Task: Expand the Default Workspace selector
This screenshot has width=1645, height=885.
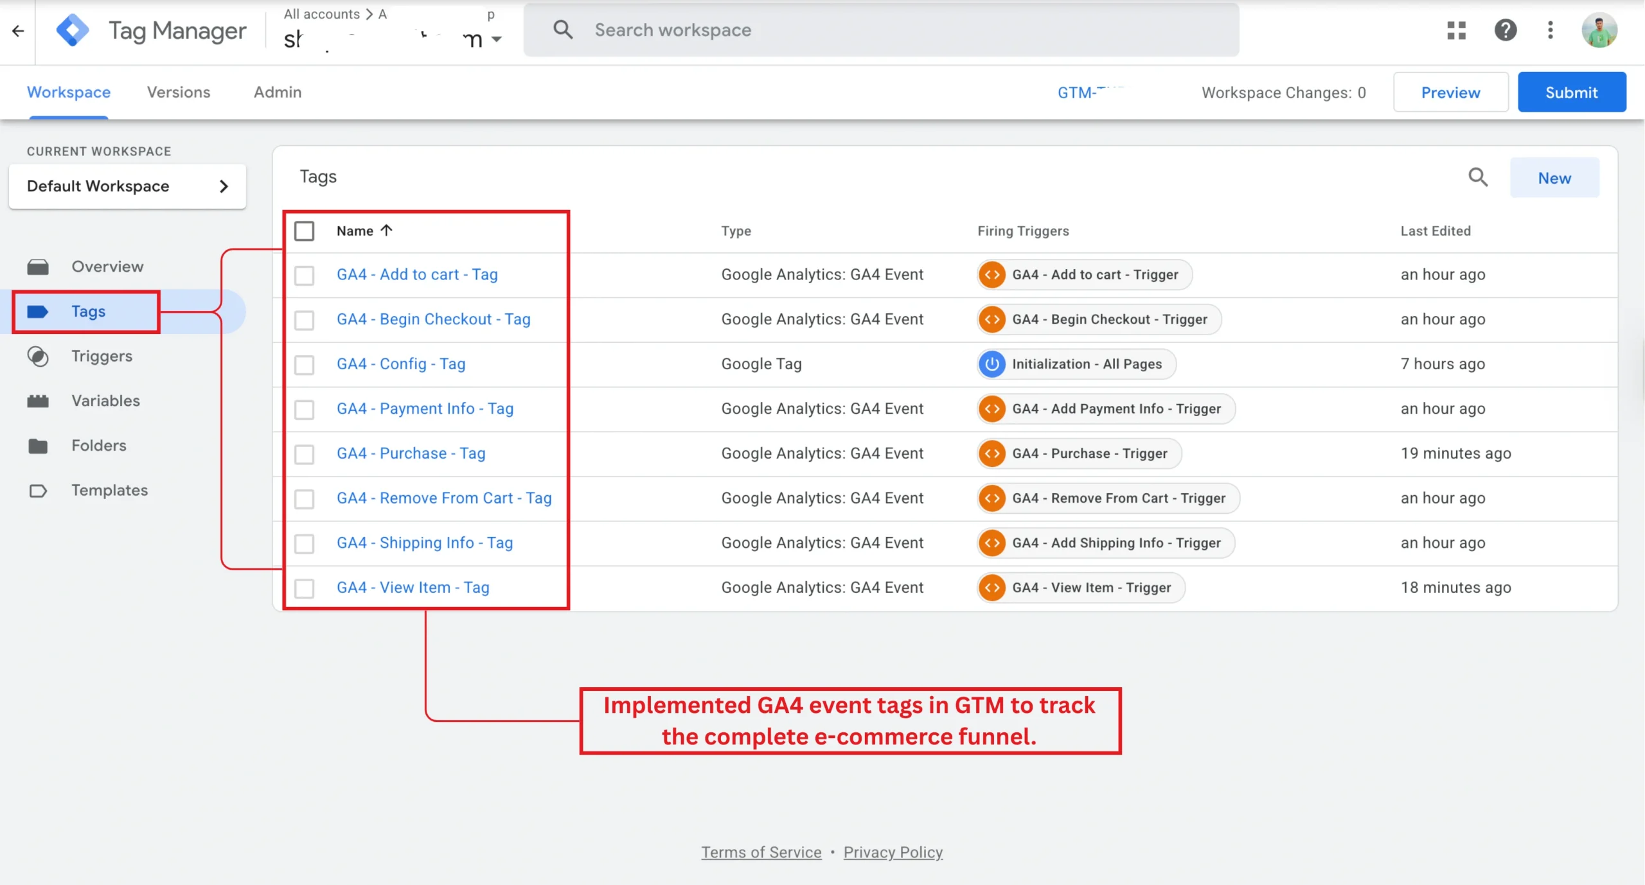Action: coord(127,186)
